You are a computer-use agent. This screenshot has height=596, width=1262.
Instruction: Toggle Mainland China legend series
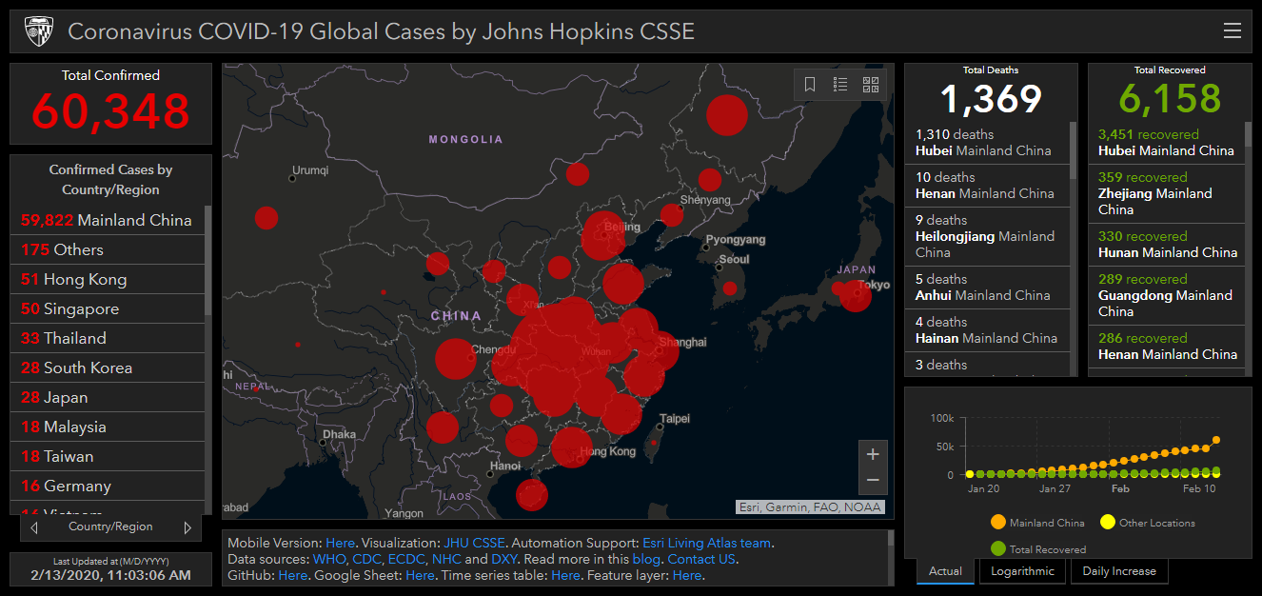1036,523
